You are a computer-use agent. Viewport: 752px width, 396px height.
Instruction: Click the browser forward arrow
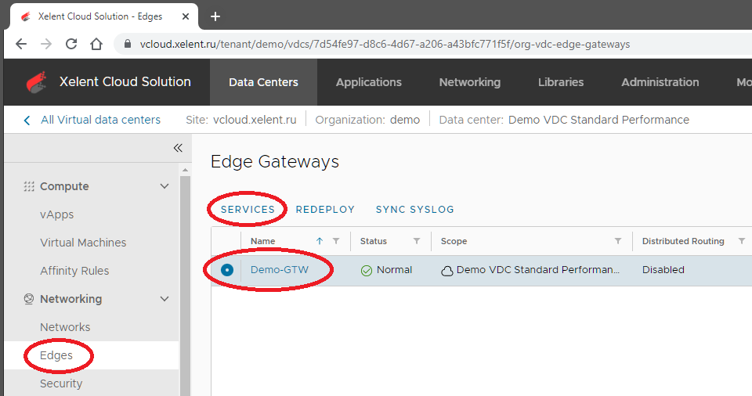46,44
